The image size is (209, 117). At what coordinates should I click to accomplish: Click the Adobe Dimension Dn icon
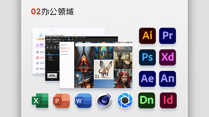(x=147, y=100)
